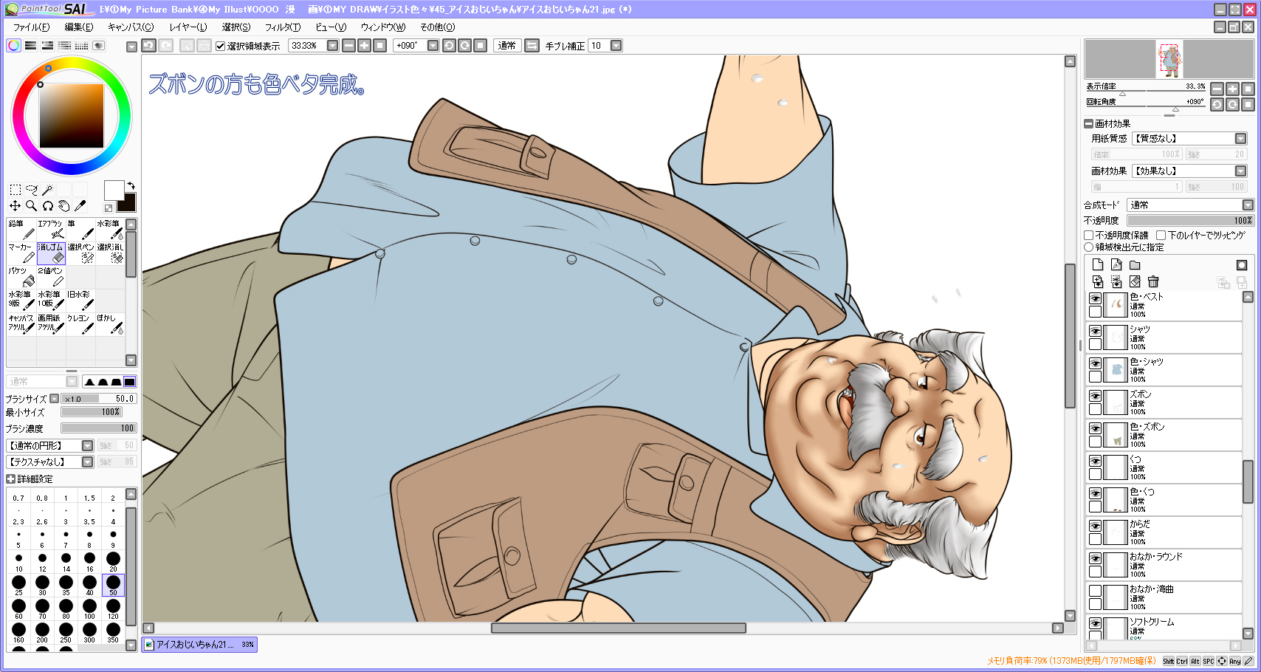The image size is (1261, 672).
Task: Adjust the 不透明度 layer opacity slider
Action: click(x=1190, y=221)
